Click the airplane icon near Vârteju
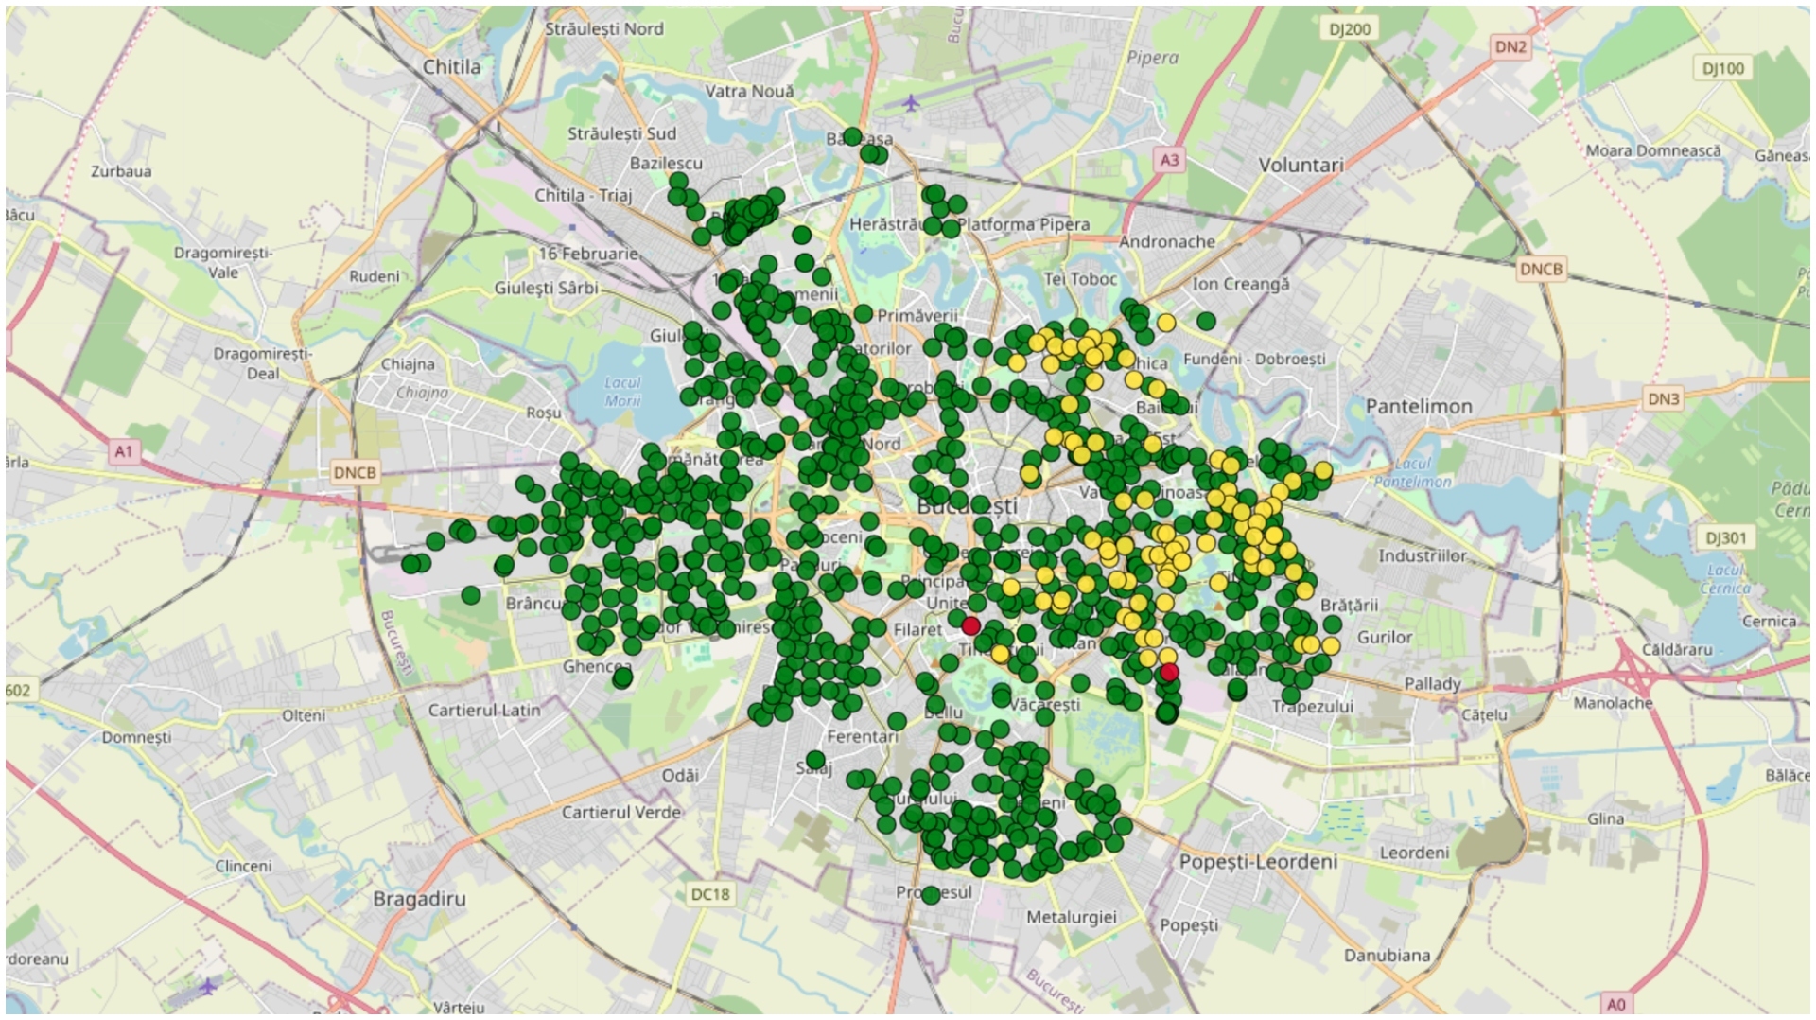The width and height of the screenshot is (1816, 1020). [207, 986]
